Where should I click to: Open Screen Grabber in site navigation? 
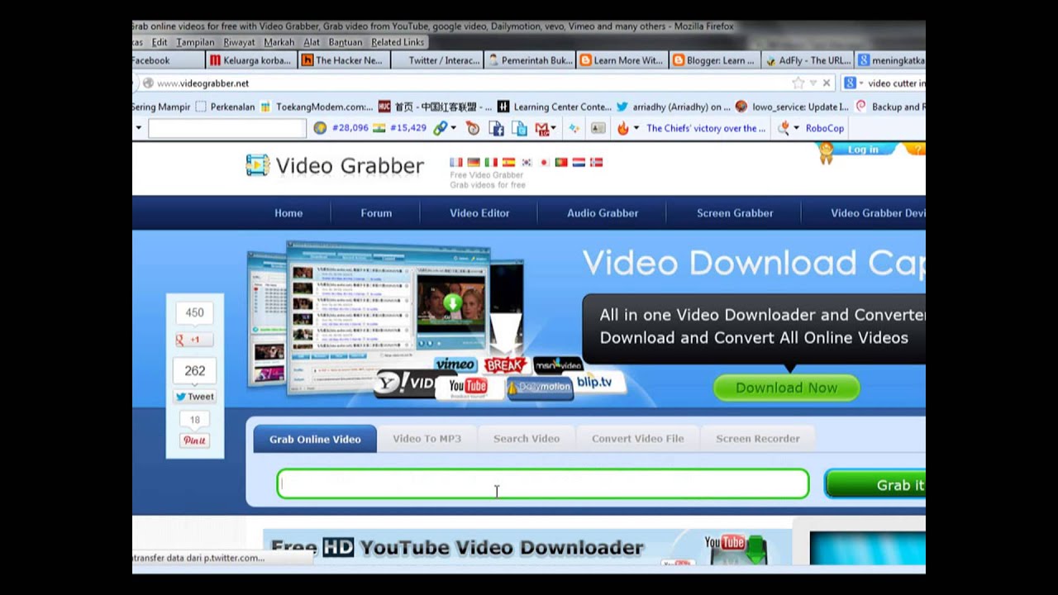735,213
